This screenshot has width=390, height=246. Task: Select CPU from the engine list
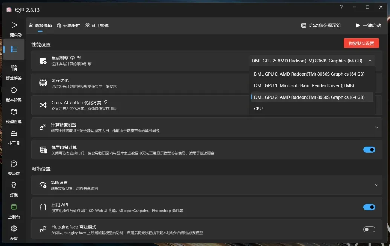click(x=258, y=109)
